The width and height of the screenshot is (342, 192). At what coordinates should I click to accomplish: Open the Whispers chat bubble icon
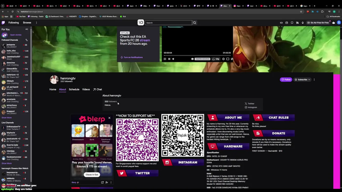(x=292, y=23)
